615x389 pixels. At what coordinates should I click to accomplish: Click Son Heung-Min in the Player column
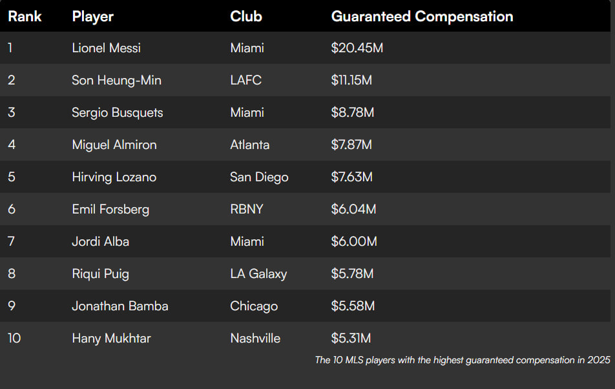tap(116, 81)
